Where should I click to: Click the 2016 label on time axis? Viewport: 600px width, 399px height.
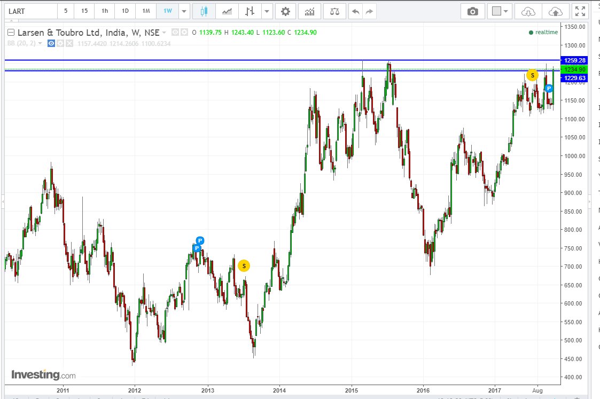click(x=423, y=390)
